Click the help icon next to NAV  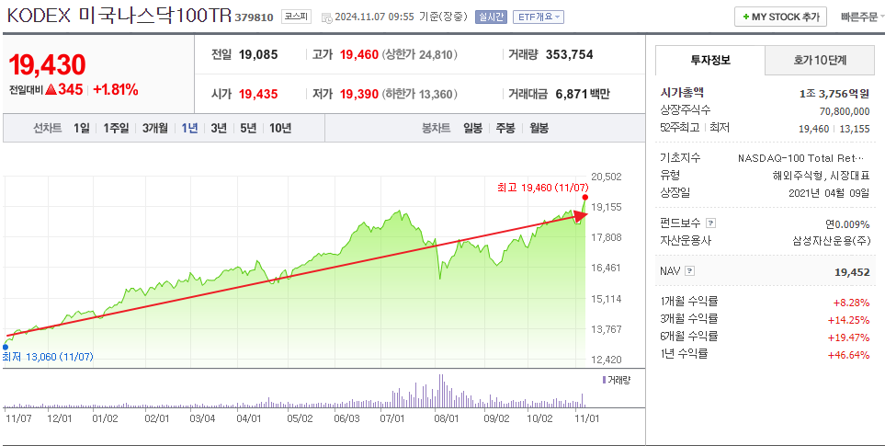pos(690,272)
